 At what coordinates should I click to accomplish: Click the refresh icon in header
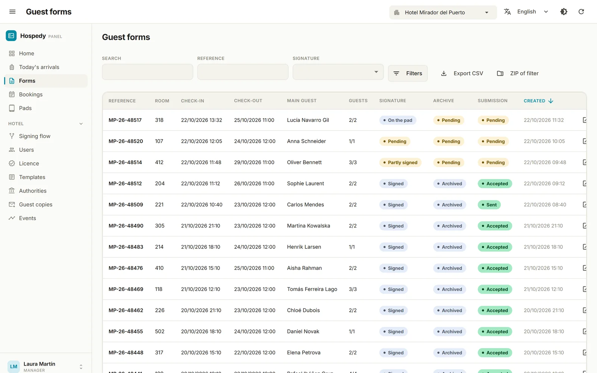tap(581, 12)
